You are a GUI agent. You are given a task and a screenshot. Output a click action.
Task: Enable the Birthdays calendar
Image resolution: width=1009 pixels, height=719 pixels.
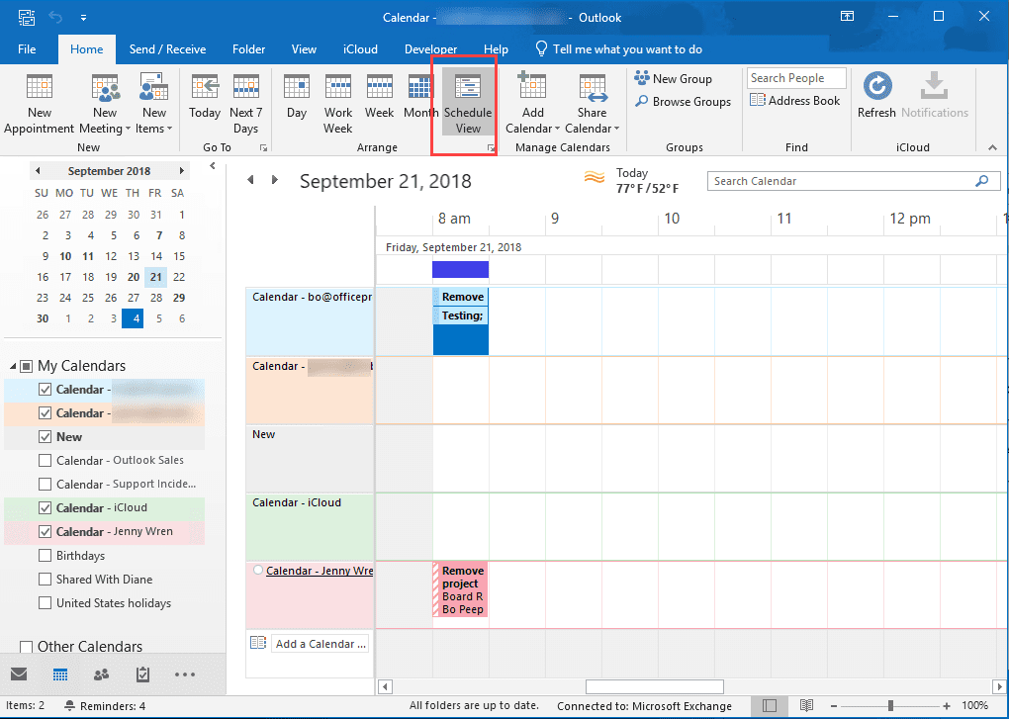(46, 555)
